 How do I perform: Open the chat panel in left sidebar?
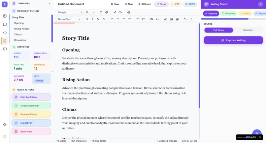point(5,24)
